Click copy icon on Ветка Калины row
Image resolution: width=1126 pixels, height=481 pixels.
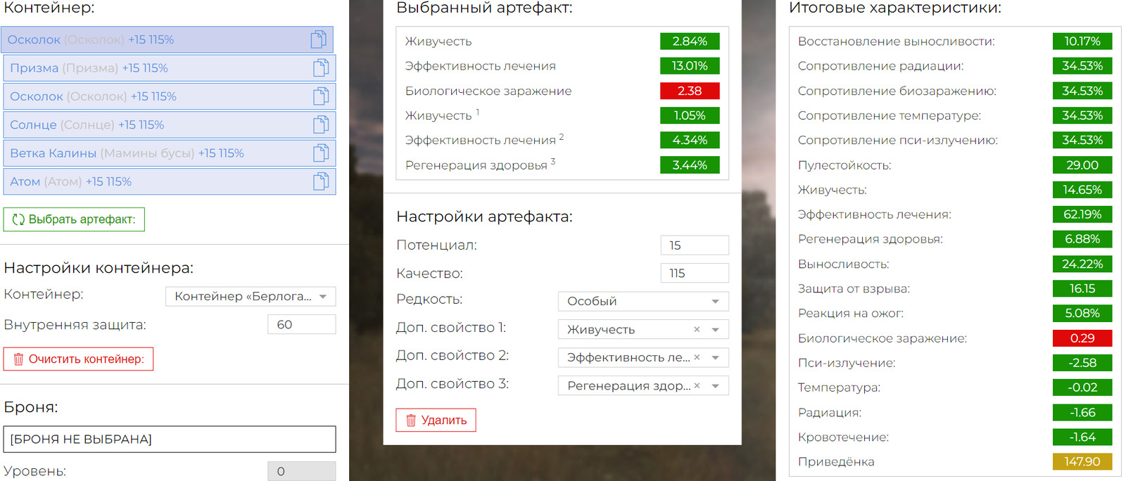pos(321,153)
